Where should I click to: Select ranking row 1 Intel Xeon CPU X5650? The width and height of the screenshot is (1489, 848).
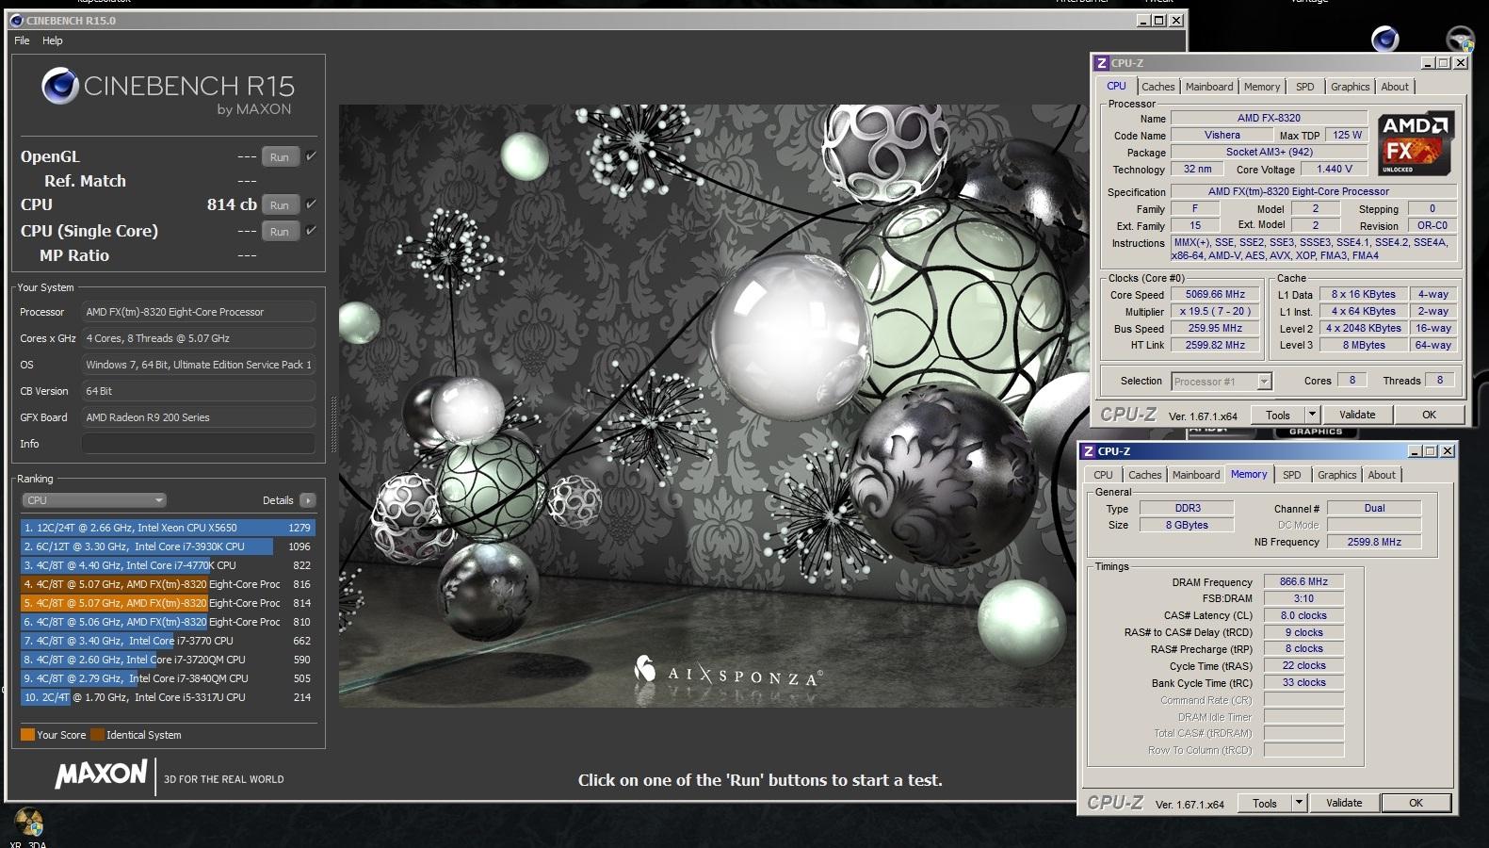(x=168, y=528)
